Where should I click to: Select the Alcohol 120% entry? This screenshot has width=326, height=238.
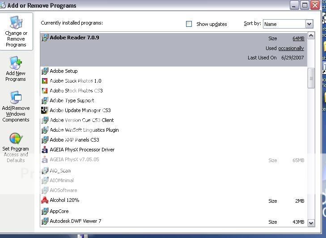click(x=174, y=200)
